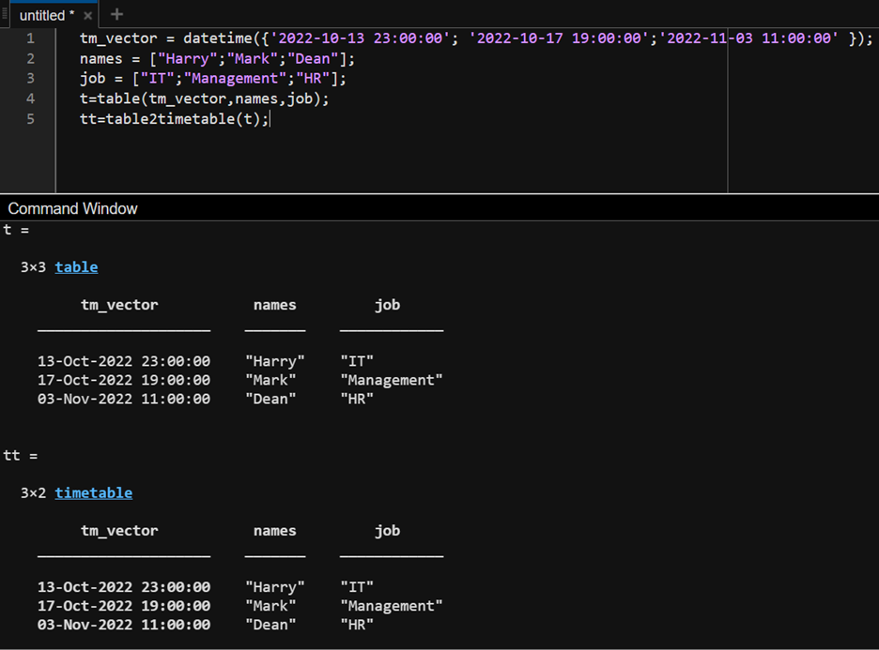
Task: Click line number 4 in the gutter
Action: tap(30, 98)
